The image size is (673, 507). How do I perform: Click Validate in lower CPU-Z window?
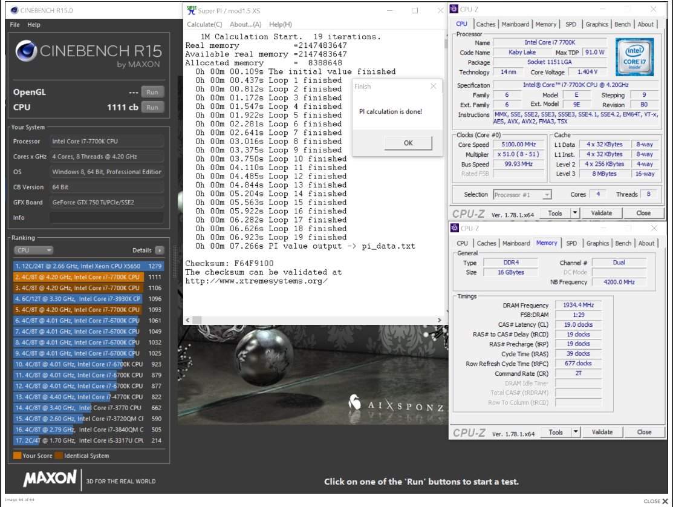click(602, 432)
